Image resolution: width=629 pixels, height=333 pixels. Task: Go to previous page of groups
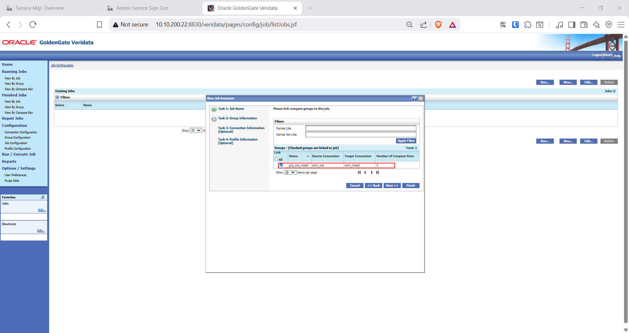coord(365,173)
